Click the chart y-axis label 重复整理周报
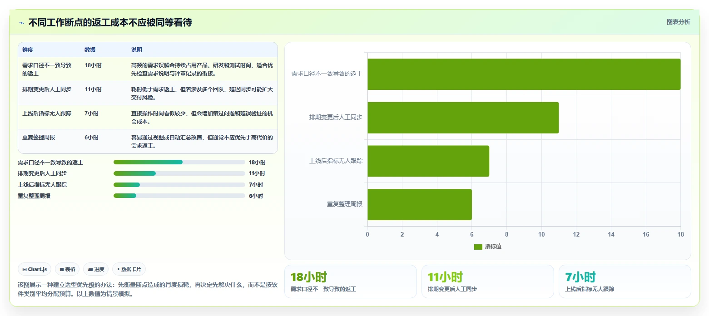This screenshot has height=316, width=709. [345, 205]
